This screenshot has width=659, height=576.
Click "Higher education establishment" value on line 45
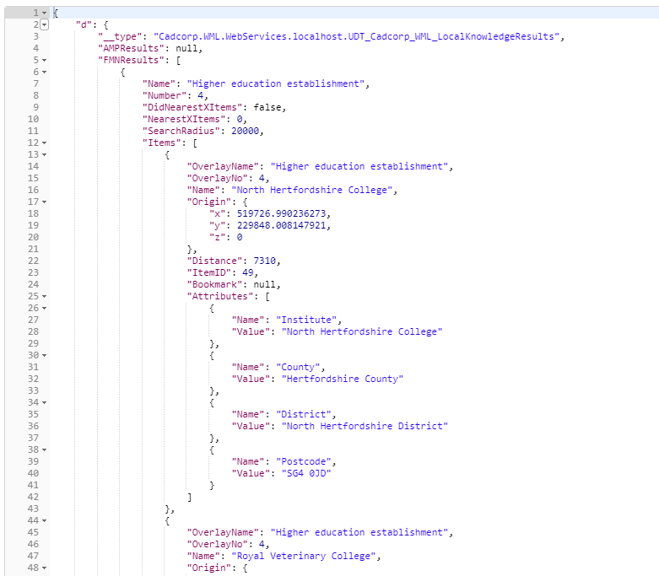[x=359, y=532]
